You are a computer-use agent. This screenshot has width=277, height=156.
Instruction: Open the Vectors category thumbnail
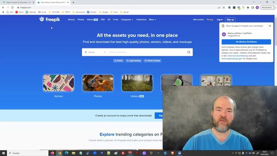58,83
